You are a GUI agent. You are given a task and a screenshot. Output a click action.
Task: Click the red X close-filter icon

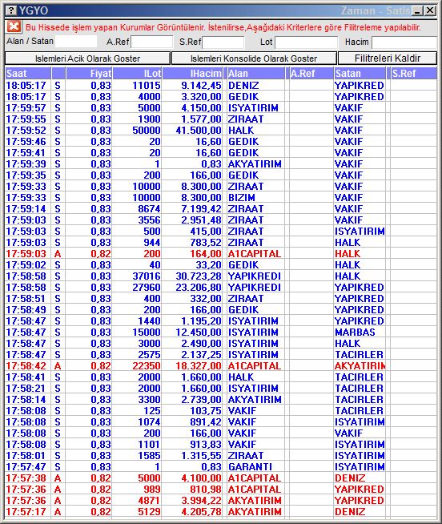point(14,26)
